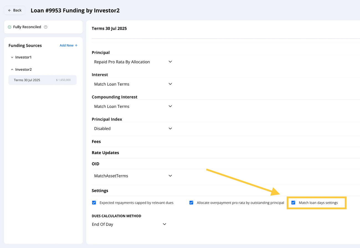Click the collapse chevron beside Investor2
Image resolution: width=360 pixels, height=248 pixels.
point(12,69)
